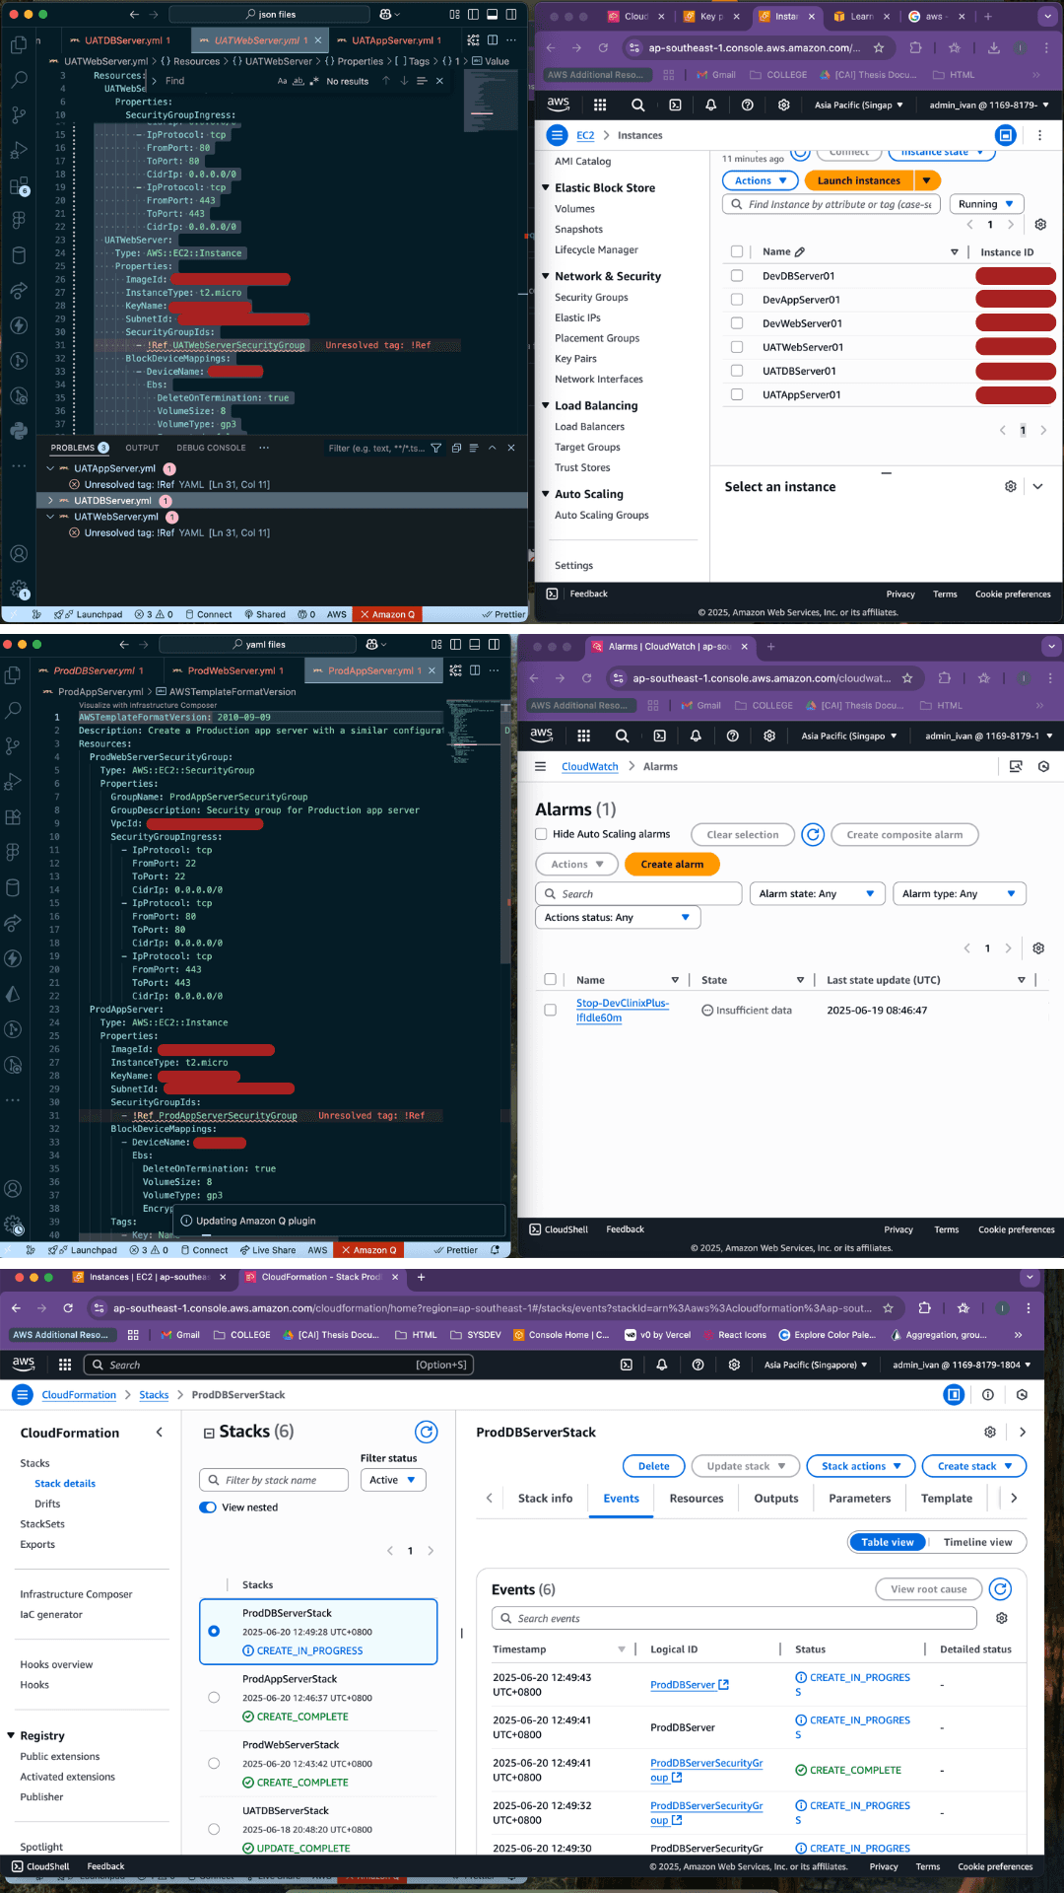Click Create alarm button in CloudWatch

coord(672,864)
